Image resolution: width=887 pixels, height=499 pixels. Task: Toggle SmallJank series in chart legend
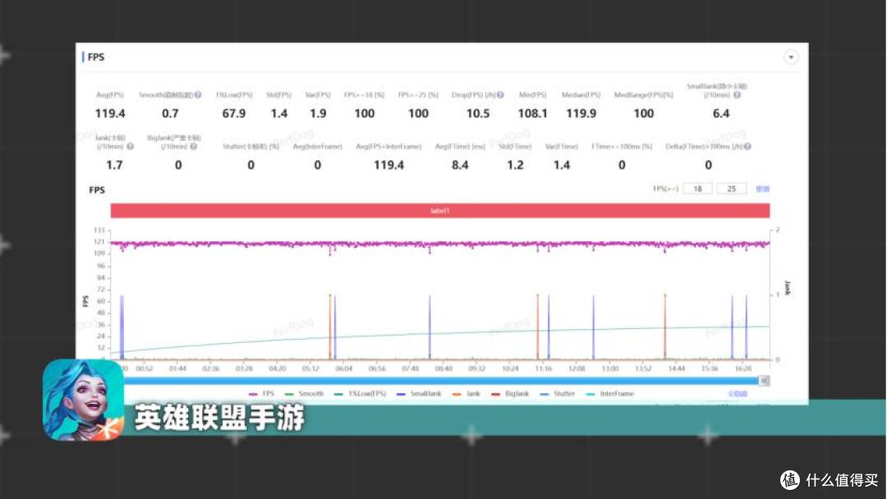tap(419, 393)
